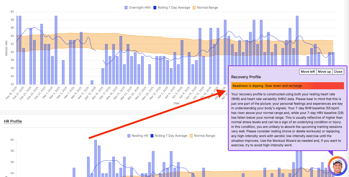349x177 pixels.
Task: Toggle HR chart Rolling 7 Day Average legend
Action: [x=169, y=136]
